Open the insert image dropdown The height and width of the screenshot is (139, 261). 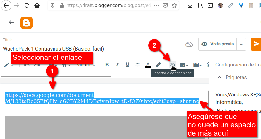coord(184,65)
